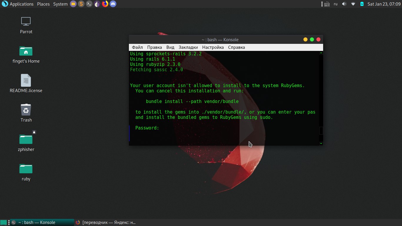Launch the file manager from top panel
402x226 pixels.
73,4
